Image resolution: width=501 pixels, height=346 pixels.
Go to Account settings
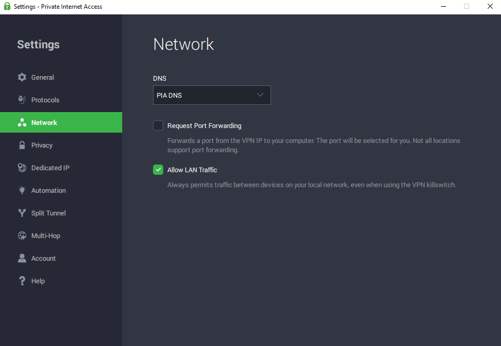coord(44,258)
